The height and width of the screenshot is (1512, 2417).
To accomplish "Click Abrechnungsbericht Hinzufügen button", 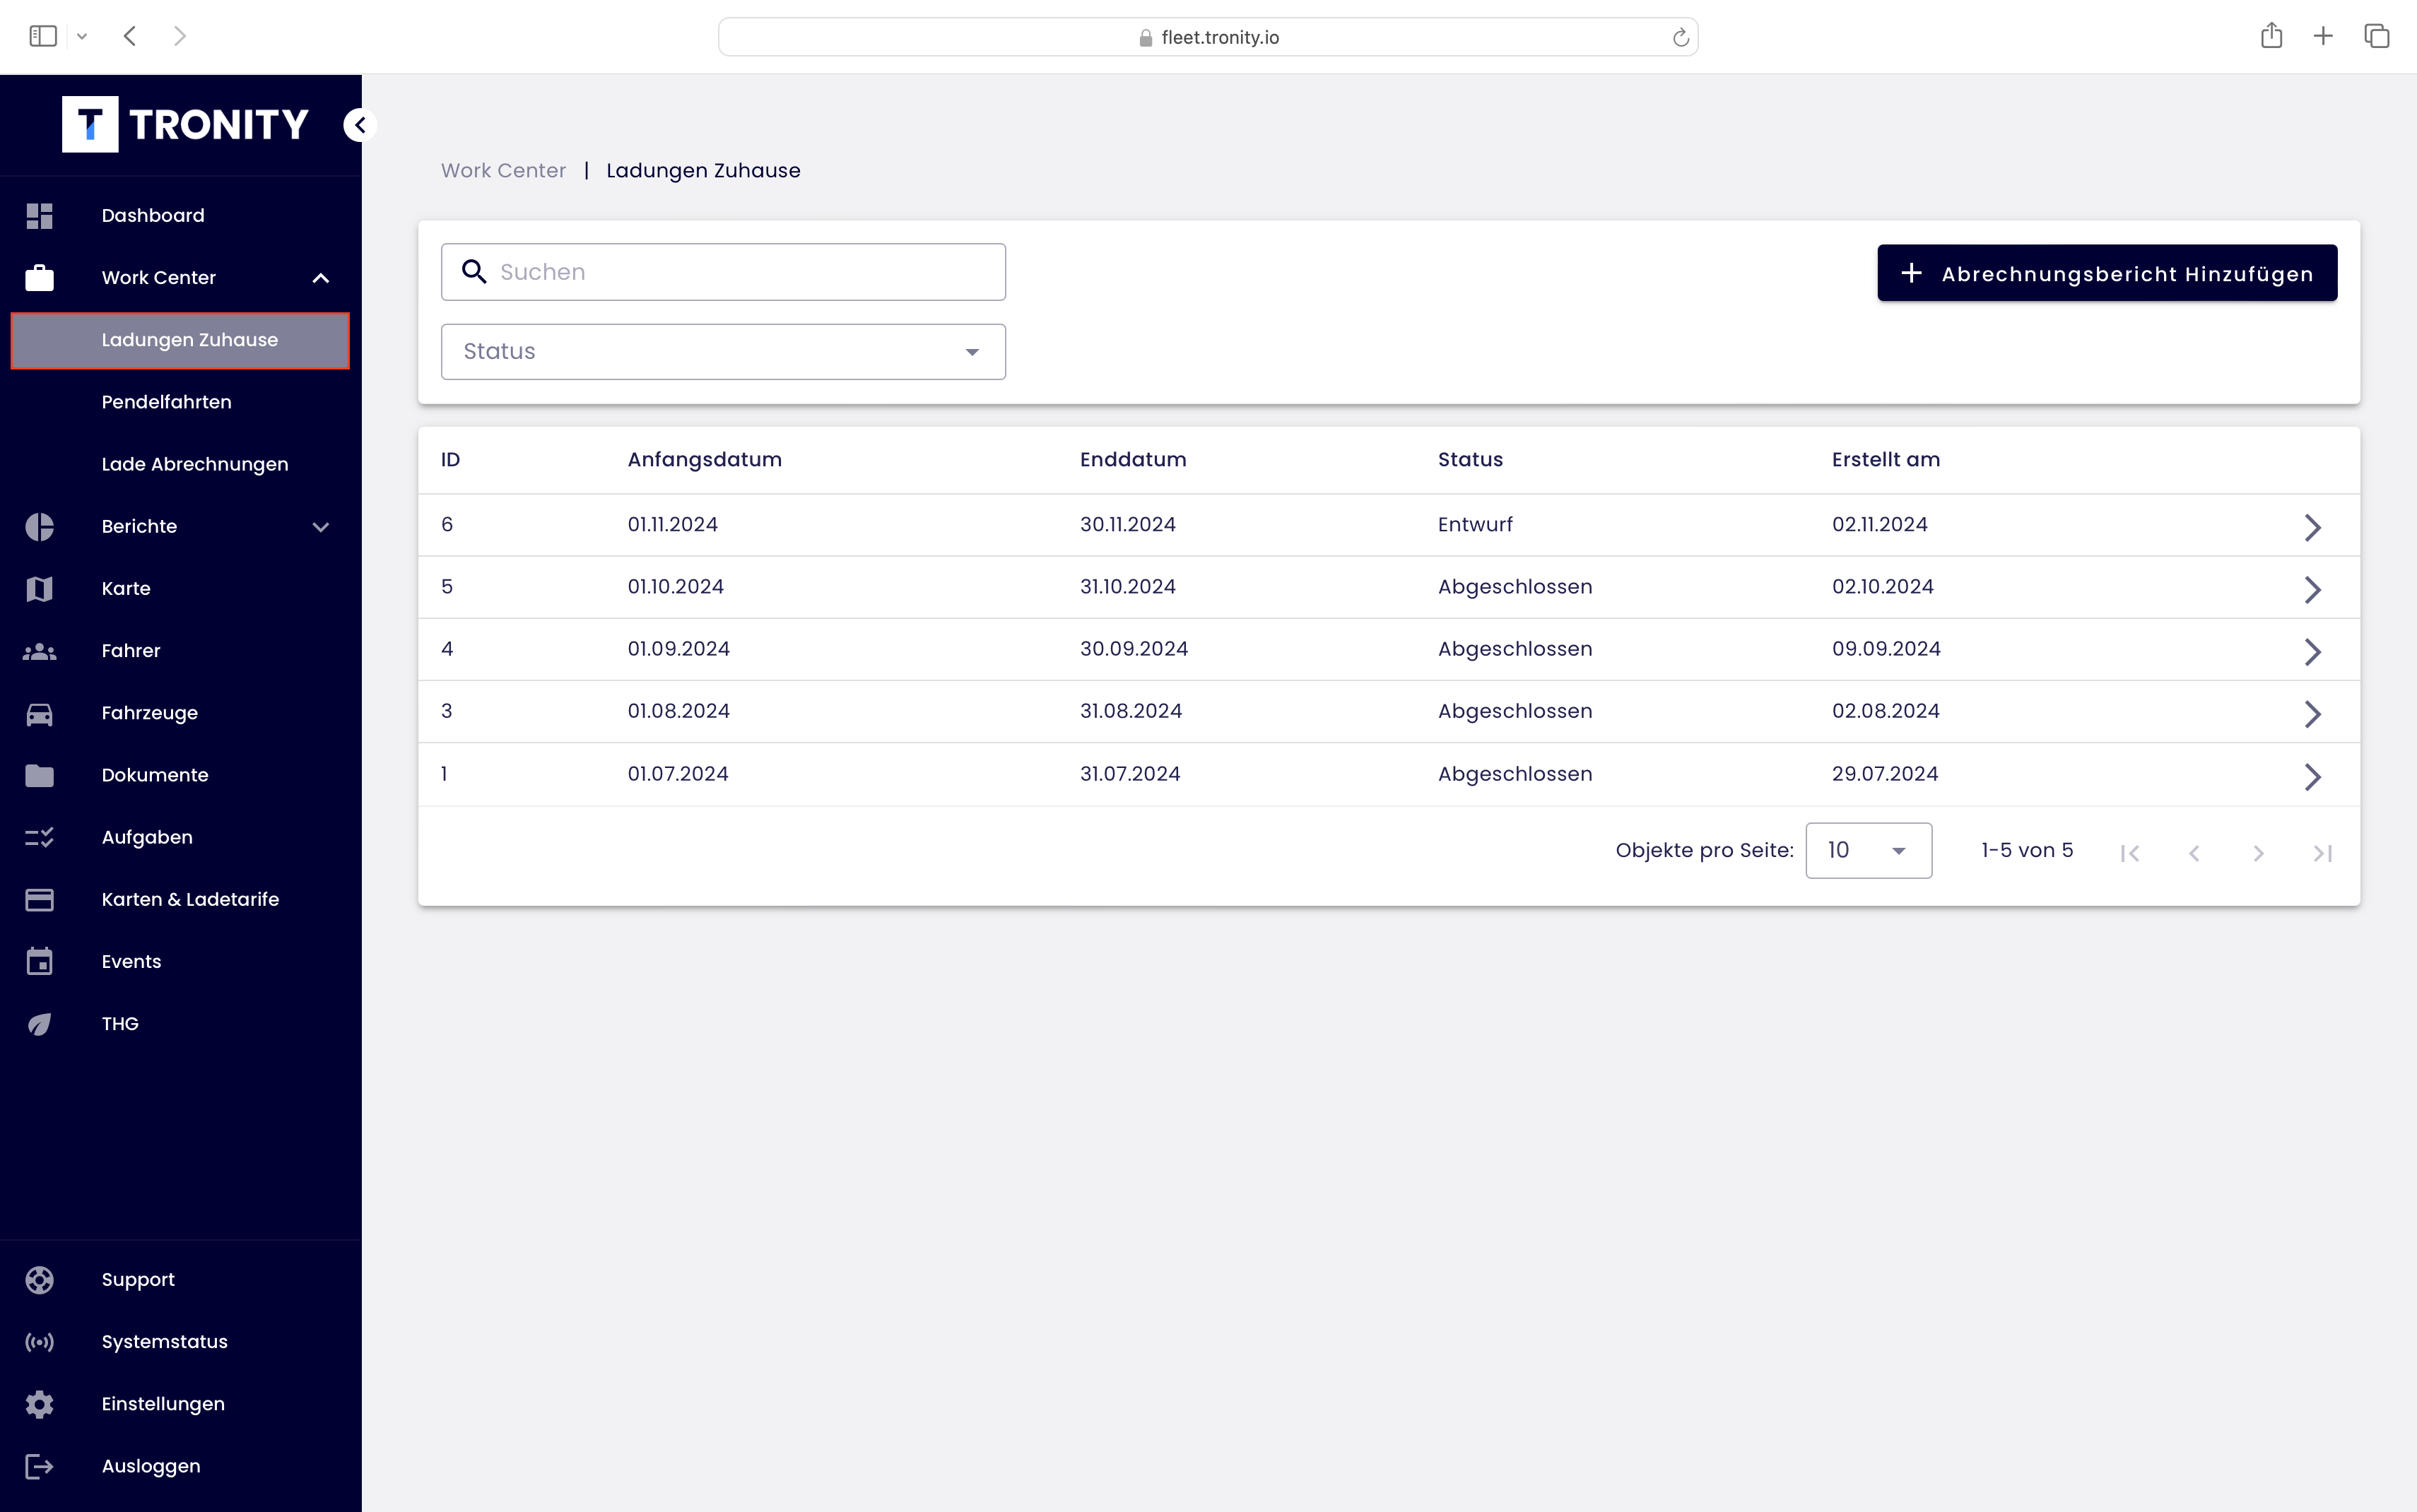I will tap(2106, 273).
